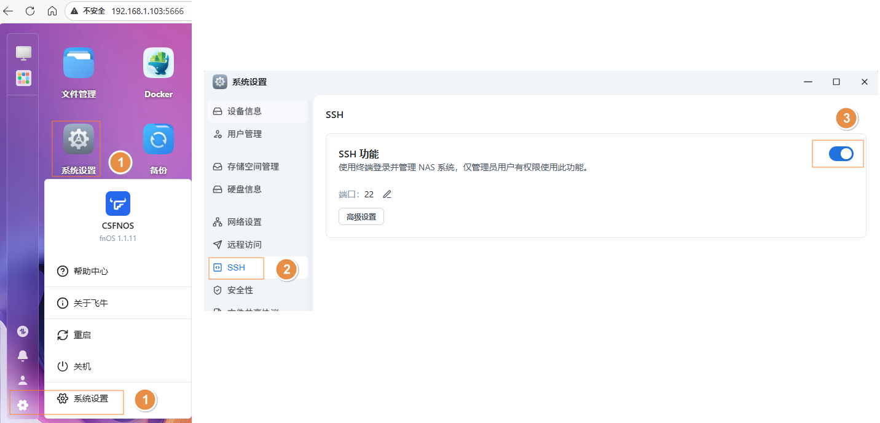This screenshot has height=423, width=880.
Task: Select 系统设置 in the popup menu
Action: click(x=118, y=398)
